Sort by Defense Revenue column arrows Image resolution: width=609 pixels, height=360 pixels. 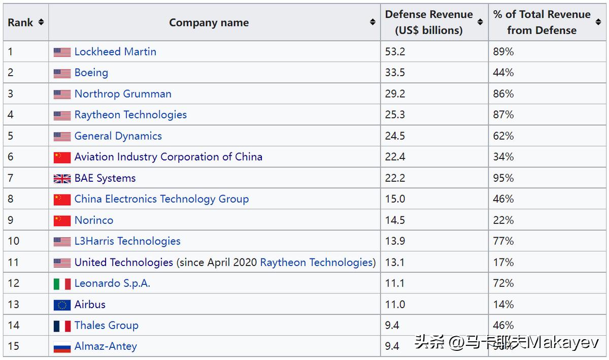click(x=481, y=22)
